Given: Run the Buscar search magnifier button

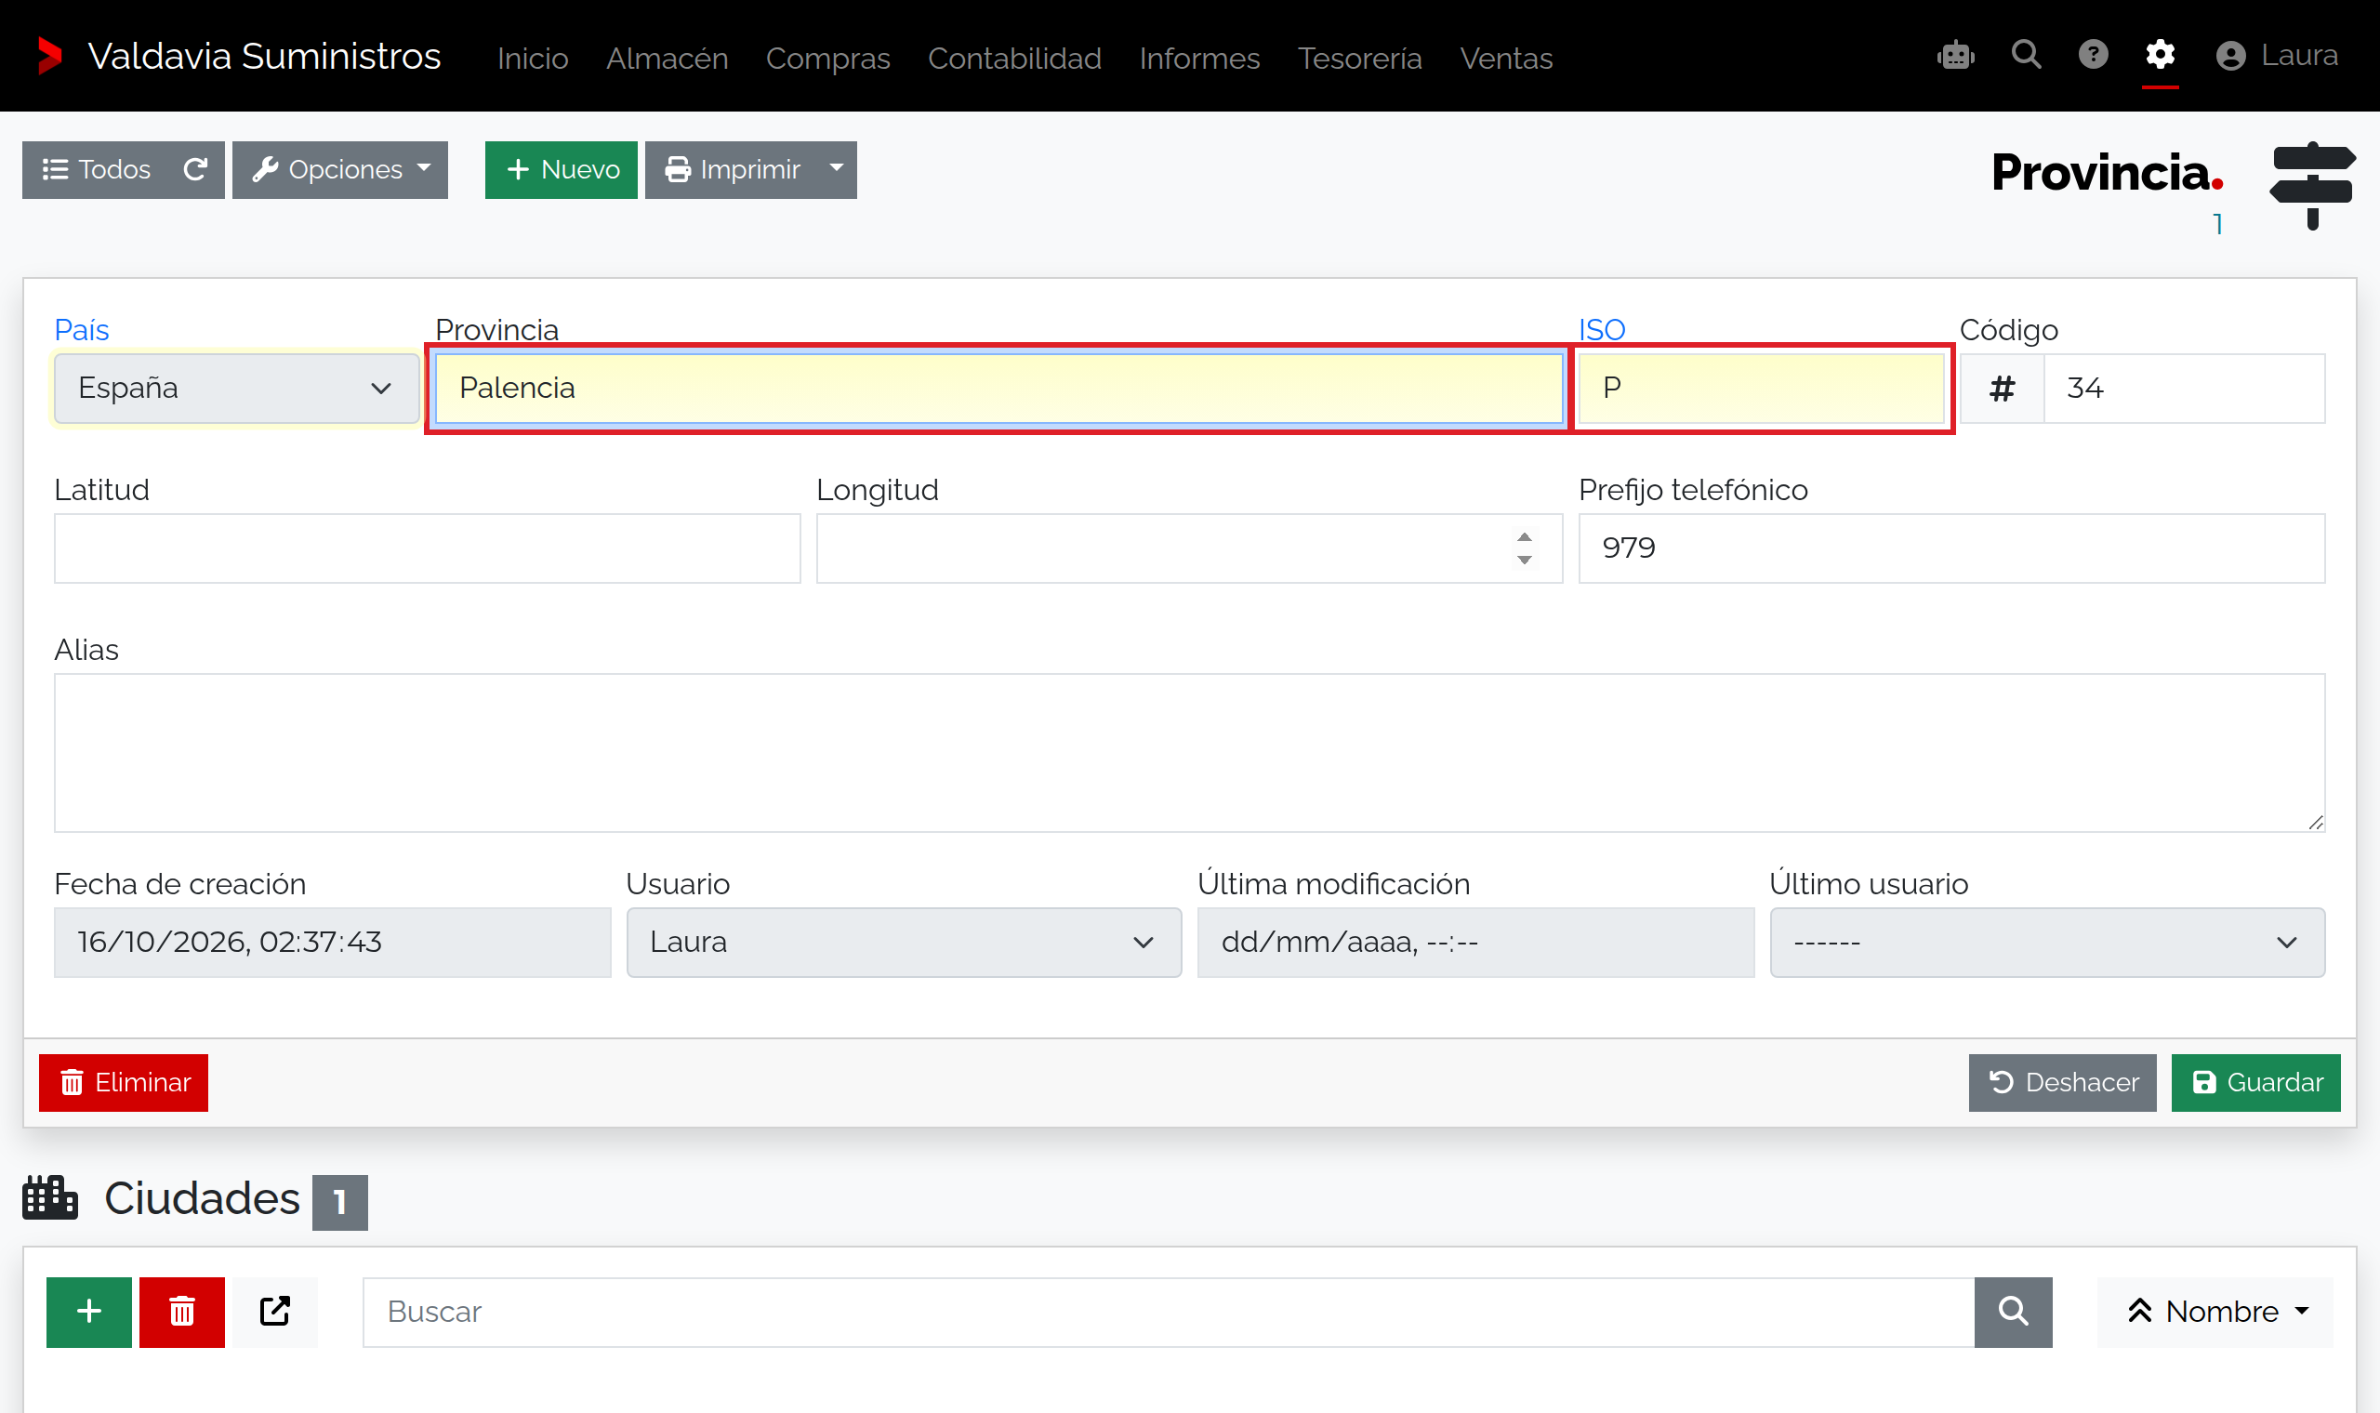Looking at the screenshot, I should pyautogui.click(x=2013, y=1311).
